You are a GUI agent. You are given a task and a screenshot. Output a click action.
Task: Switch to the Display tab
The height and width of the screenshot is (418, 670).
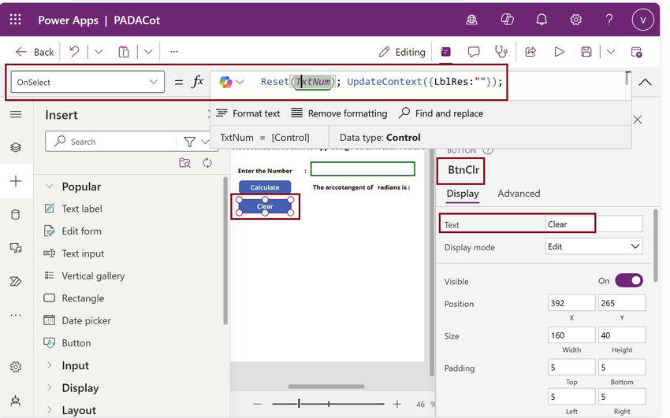(463, 194)
